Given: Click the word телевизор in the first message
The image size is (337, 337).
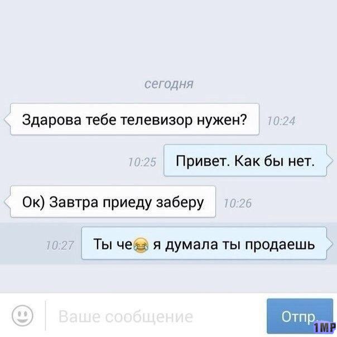Looking at the screenshot, I should [x=157, y=119].
